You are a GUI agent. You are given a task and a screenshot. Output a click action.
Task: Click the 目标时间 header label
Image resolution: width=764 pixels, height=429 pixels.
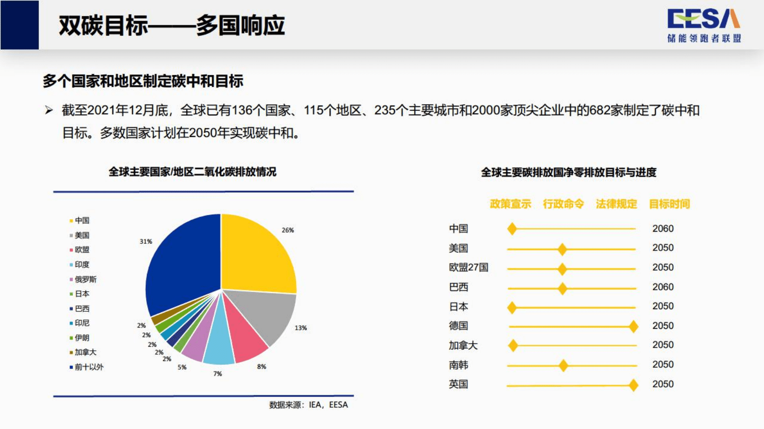point(670,204)
